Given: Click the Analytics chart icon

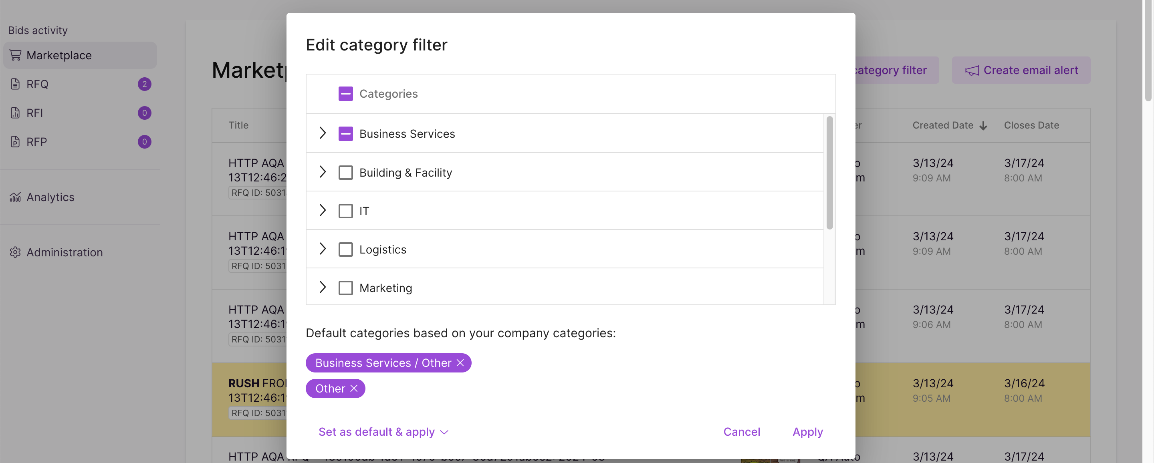Looking at the screenshot, I should pos(15,197).
